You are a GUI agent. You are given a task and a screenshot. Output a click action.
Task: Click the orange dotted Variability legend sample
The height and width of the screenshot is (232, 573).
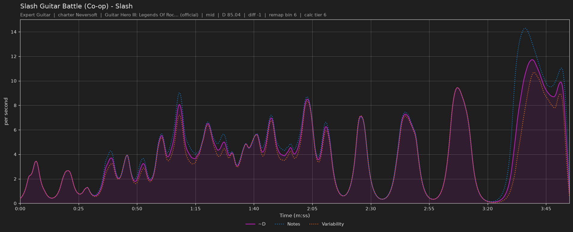coord(314,224)
